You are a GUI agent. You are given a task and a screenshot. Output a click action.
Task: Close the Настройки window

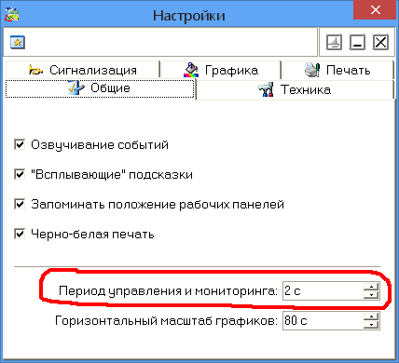pyautogui.click(x=376, y=10)
